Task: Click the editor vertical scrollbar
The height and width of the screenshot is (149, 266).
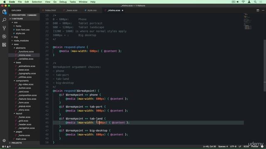Action: coord(265,65)
